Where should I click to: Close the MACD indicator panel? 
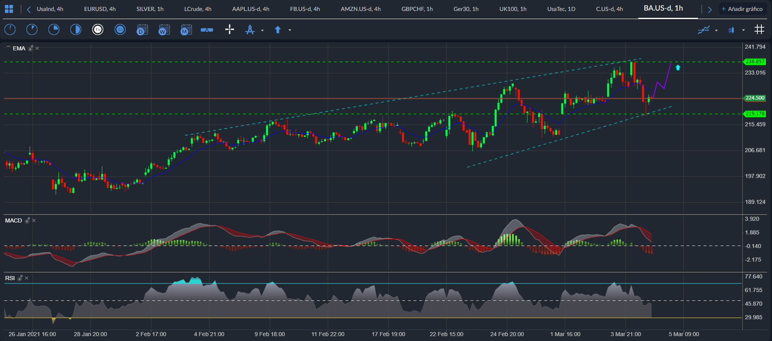pos(34,220)
